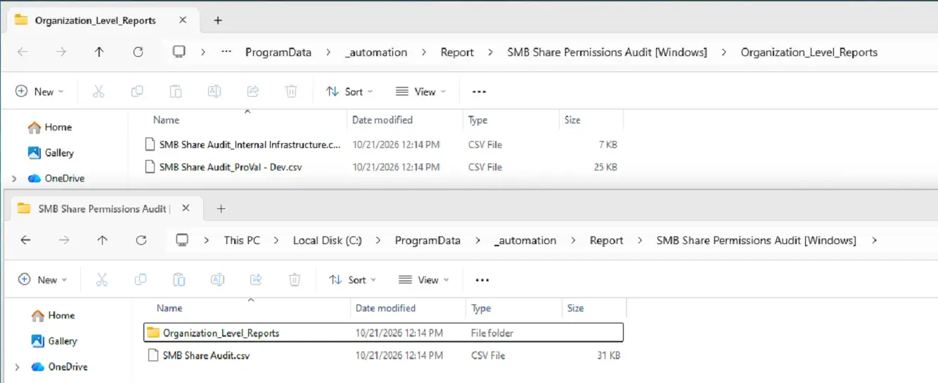938x383 pixels.
Task: Click ProgramData breadcrumb in top window
Action: coord(278,52)
